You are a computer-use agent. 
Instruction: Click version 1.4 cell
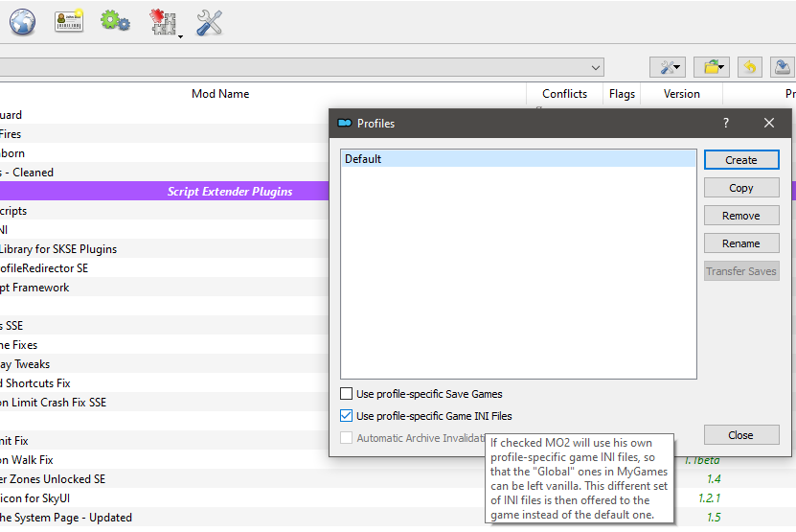(714, 478)
